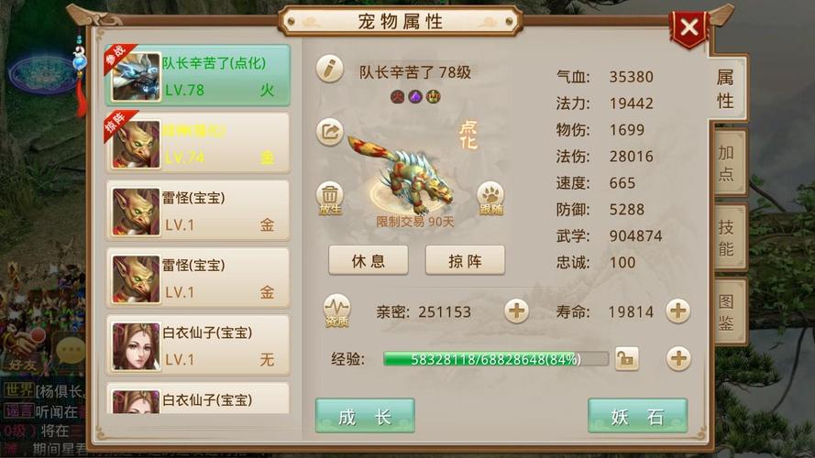
Task: Select the 白衣仙子(宝宝) LV.1 pet entry
Action: [198, 345]
